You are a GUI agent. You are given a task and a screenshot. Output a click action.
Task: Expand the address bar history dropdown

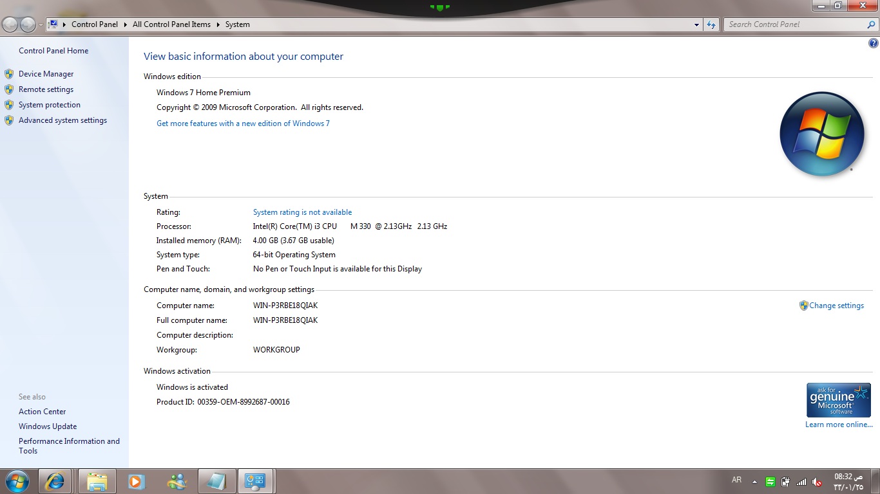pos(696,24)
